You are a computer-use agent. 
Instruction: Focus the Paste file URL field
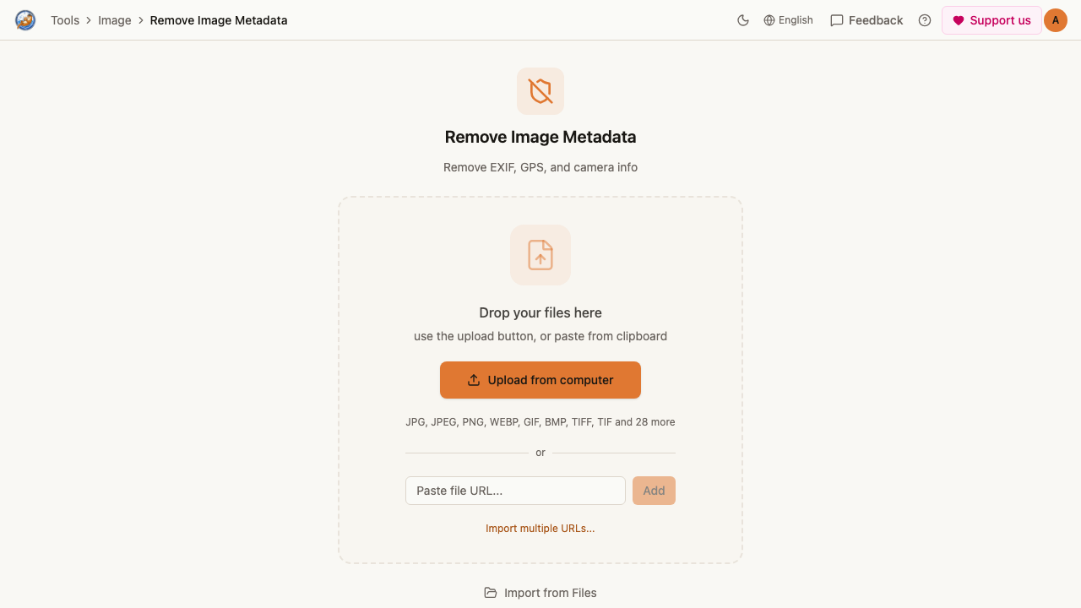point(515,491)
